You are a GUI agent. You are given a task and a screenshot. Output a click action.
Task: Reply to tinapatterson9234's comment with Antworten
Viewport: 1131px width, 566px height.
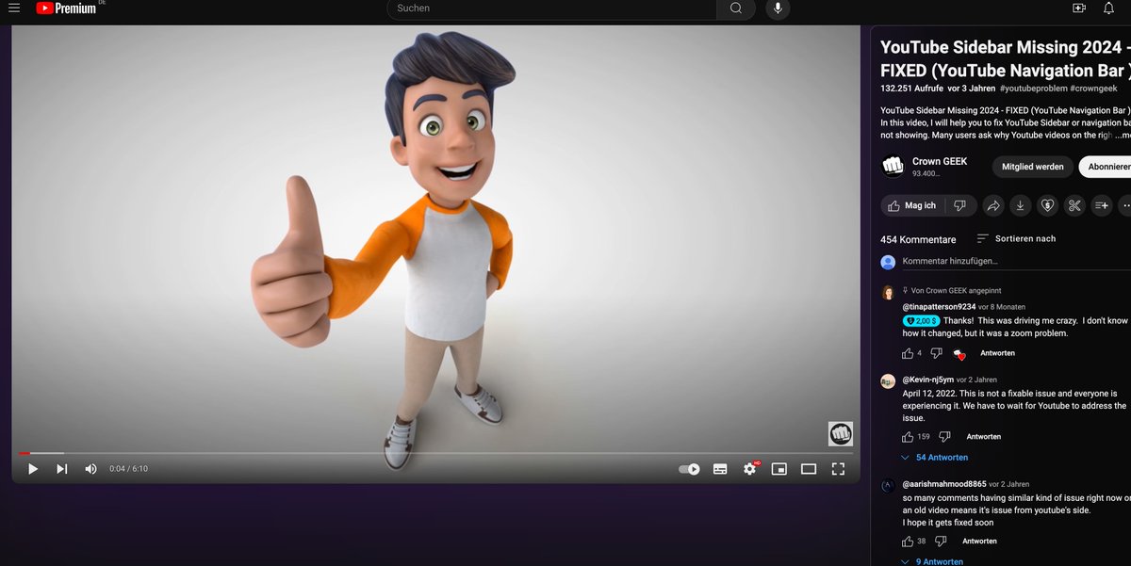tap(997, 353)
